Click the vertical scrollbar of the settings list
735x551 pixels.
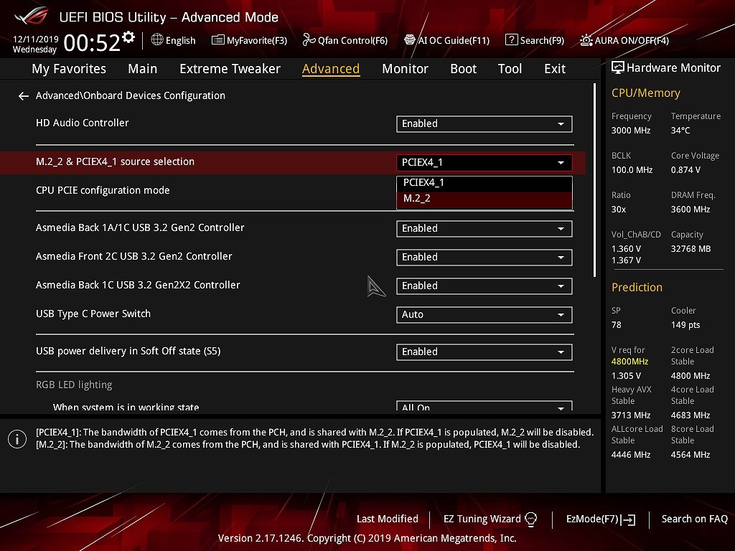[594, 179]
